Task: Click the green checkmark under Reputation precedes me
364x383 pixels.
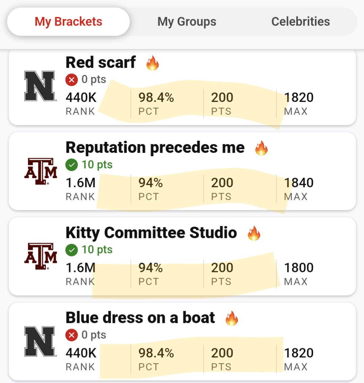Action: coord(72,165)
